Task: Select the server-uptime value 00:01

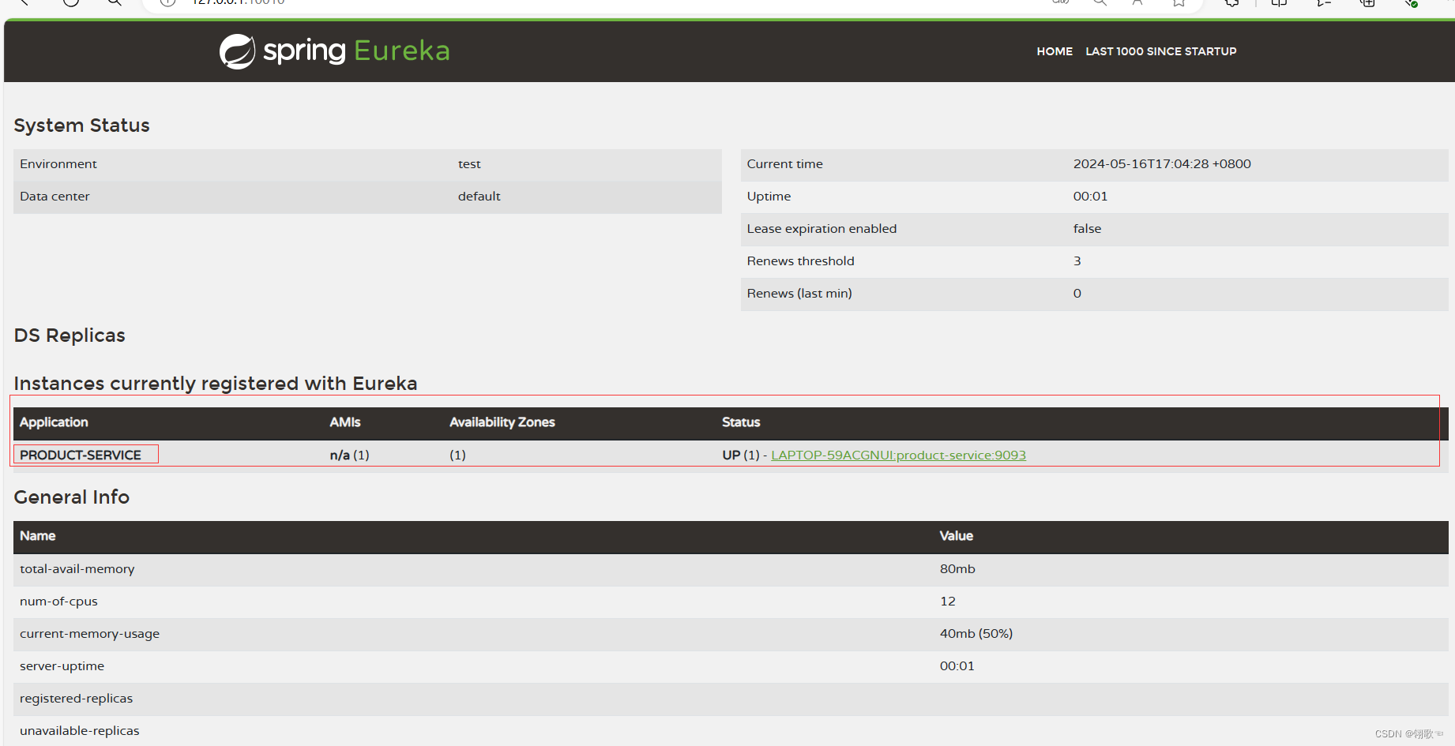Action: click(957, 666)
